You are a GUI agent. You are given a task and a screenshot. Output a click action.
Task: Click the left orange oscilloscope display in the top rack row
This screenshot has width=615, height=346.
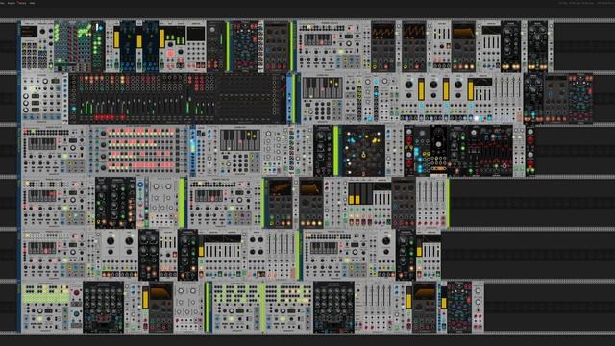click(x=382, y=32)
